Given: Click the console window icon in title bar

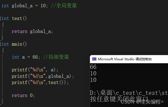Looking at the screenshot, I should click(94, 59).
